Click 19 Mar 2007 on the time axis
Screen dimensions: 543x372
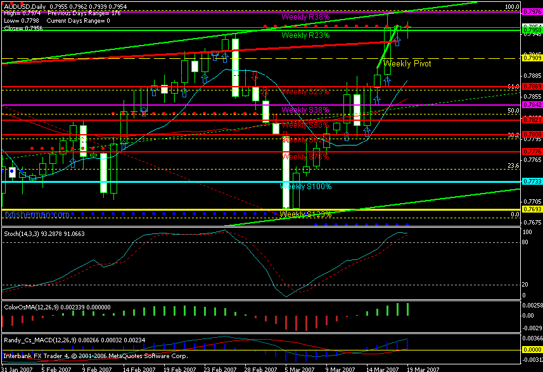click(x=423, y=368)
